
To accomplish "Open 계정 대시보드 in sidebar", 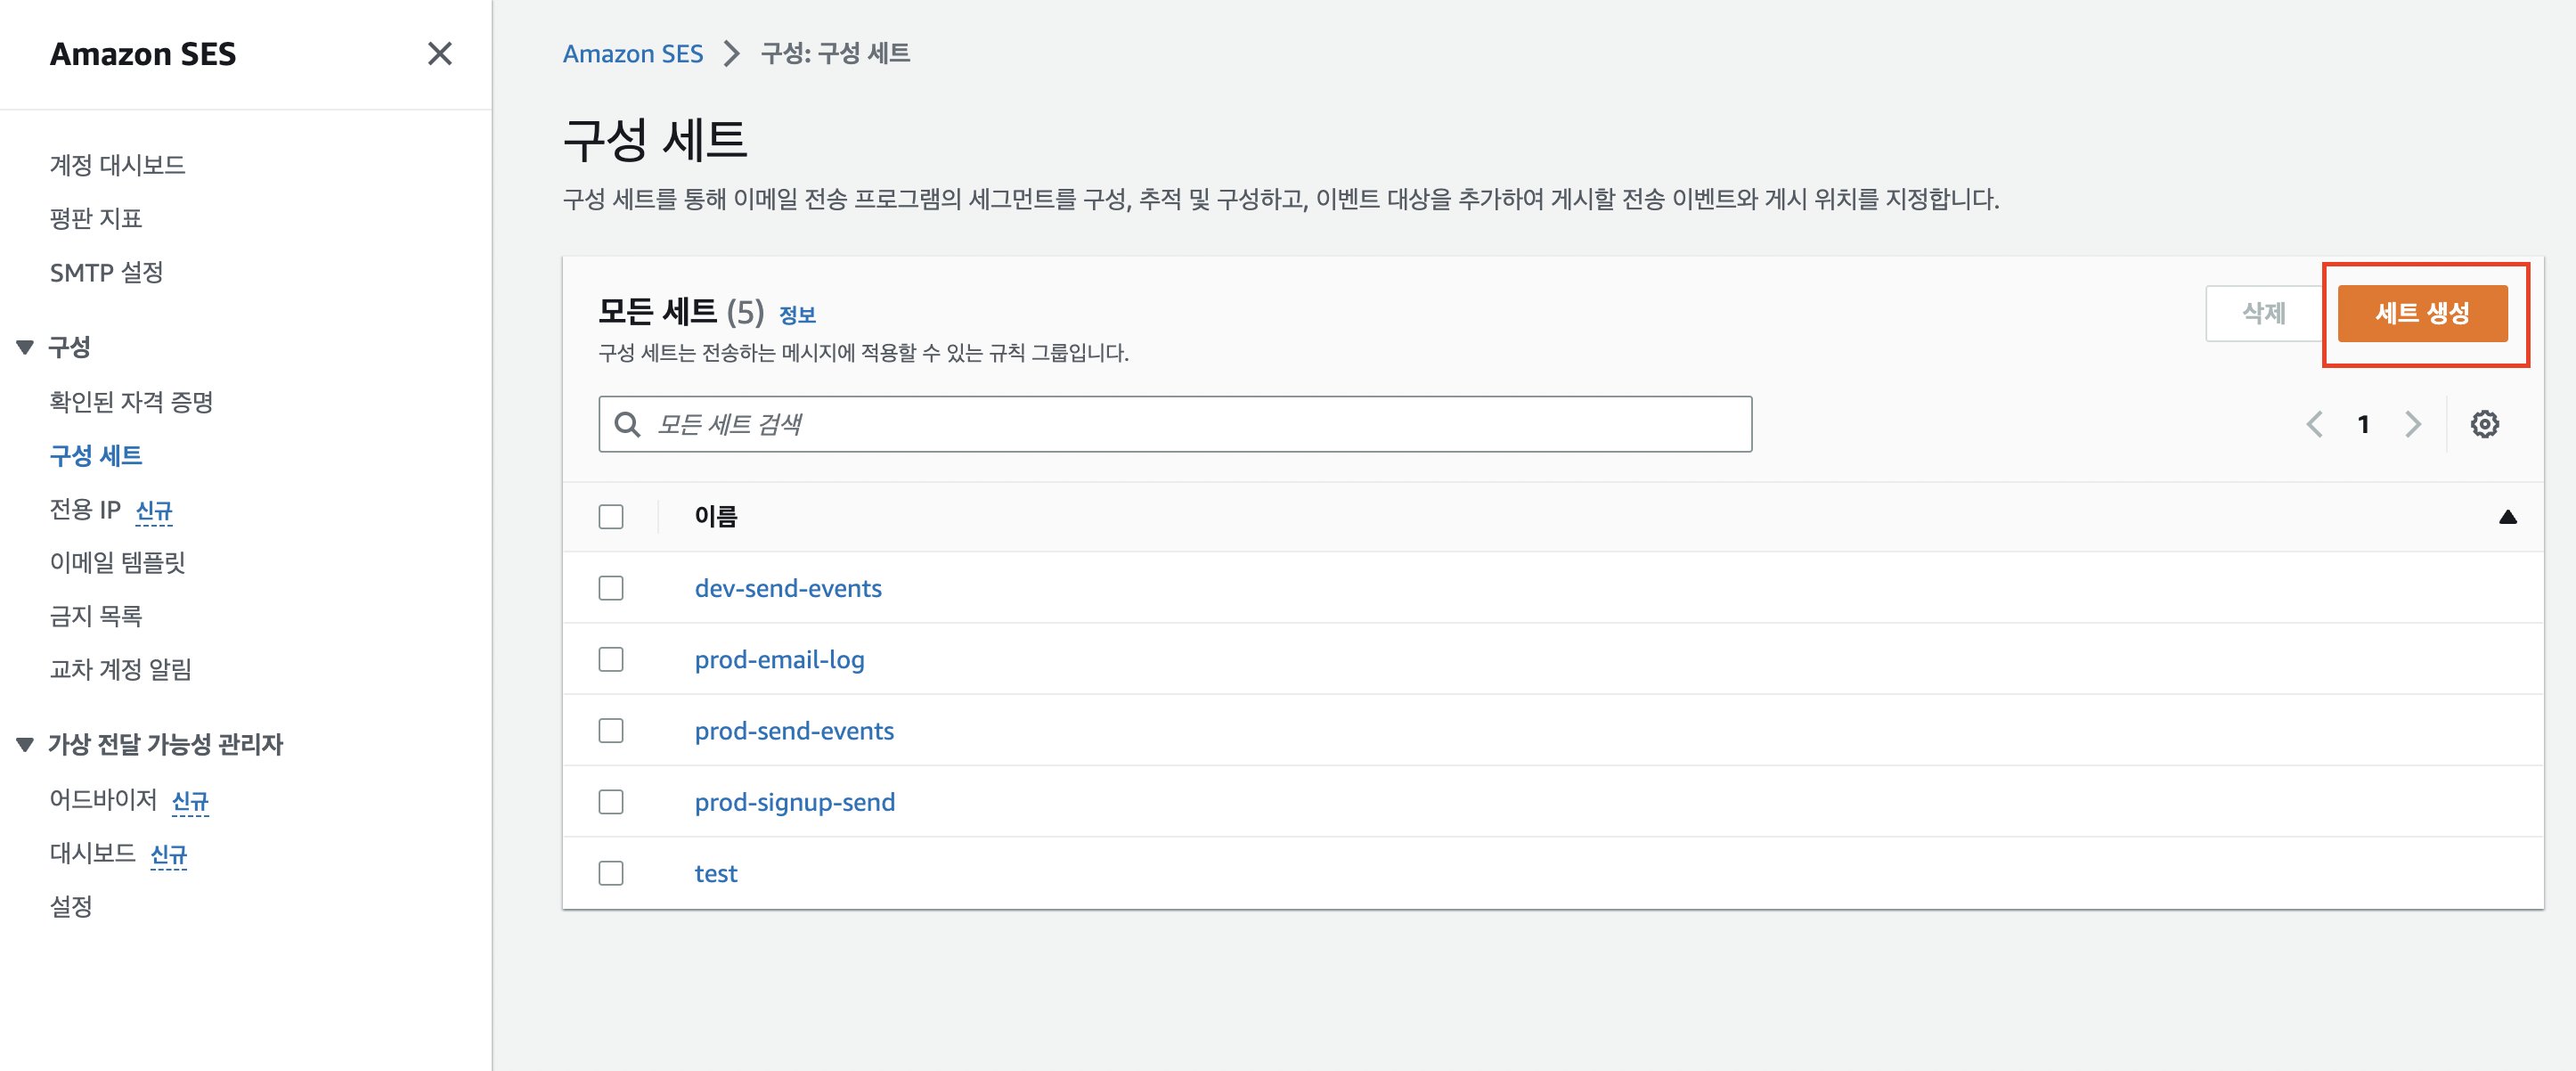I will (117, 165).
